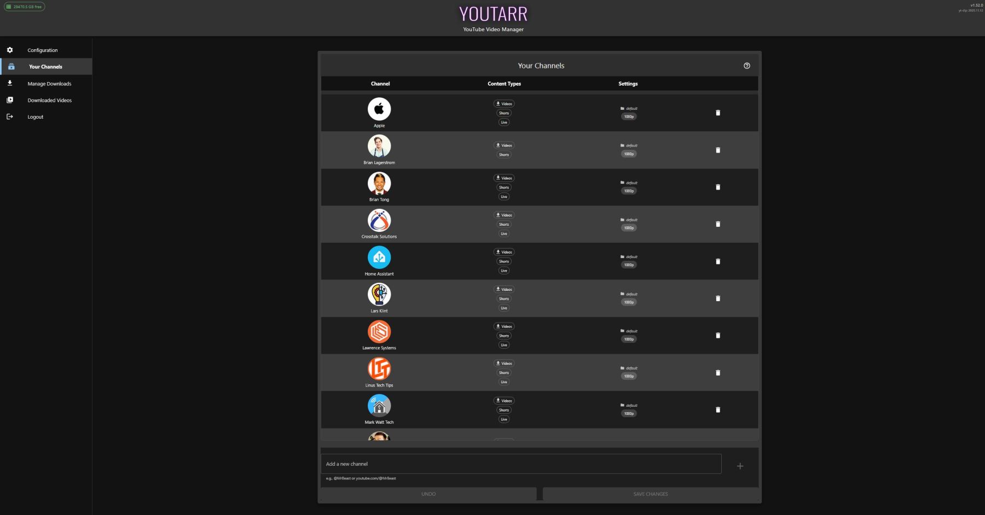Go to Manage Downloads in sidebar
The image size is (985, 515).
coord(49,84)
